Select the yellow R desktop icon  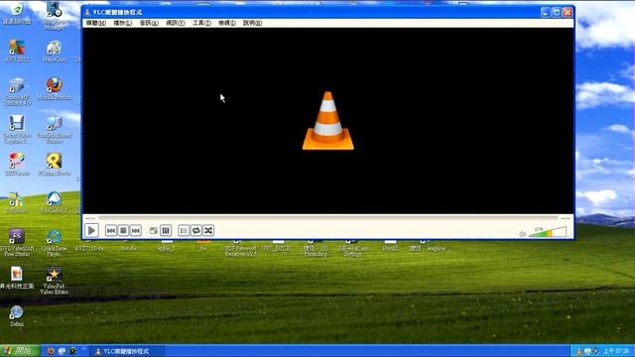[x=55, y=164]
